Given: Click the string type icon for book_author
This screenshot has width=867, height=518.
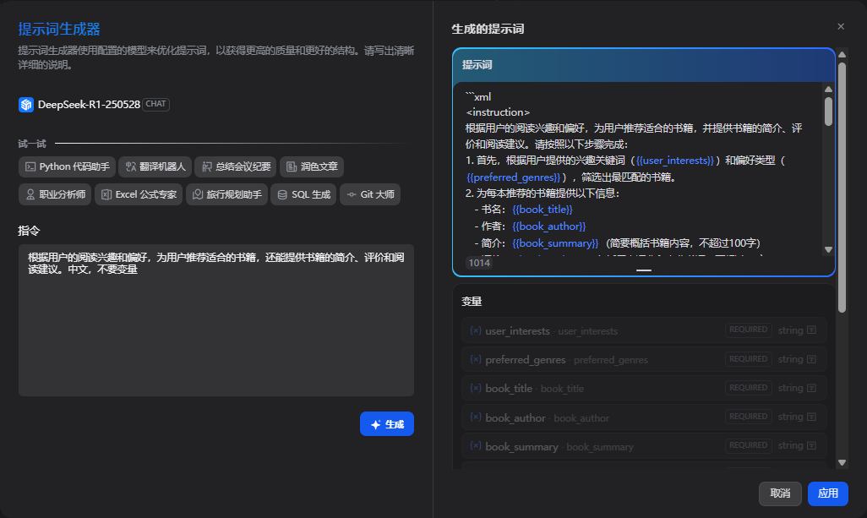Looking at the screenshot, I should (812, 417).
